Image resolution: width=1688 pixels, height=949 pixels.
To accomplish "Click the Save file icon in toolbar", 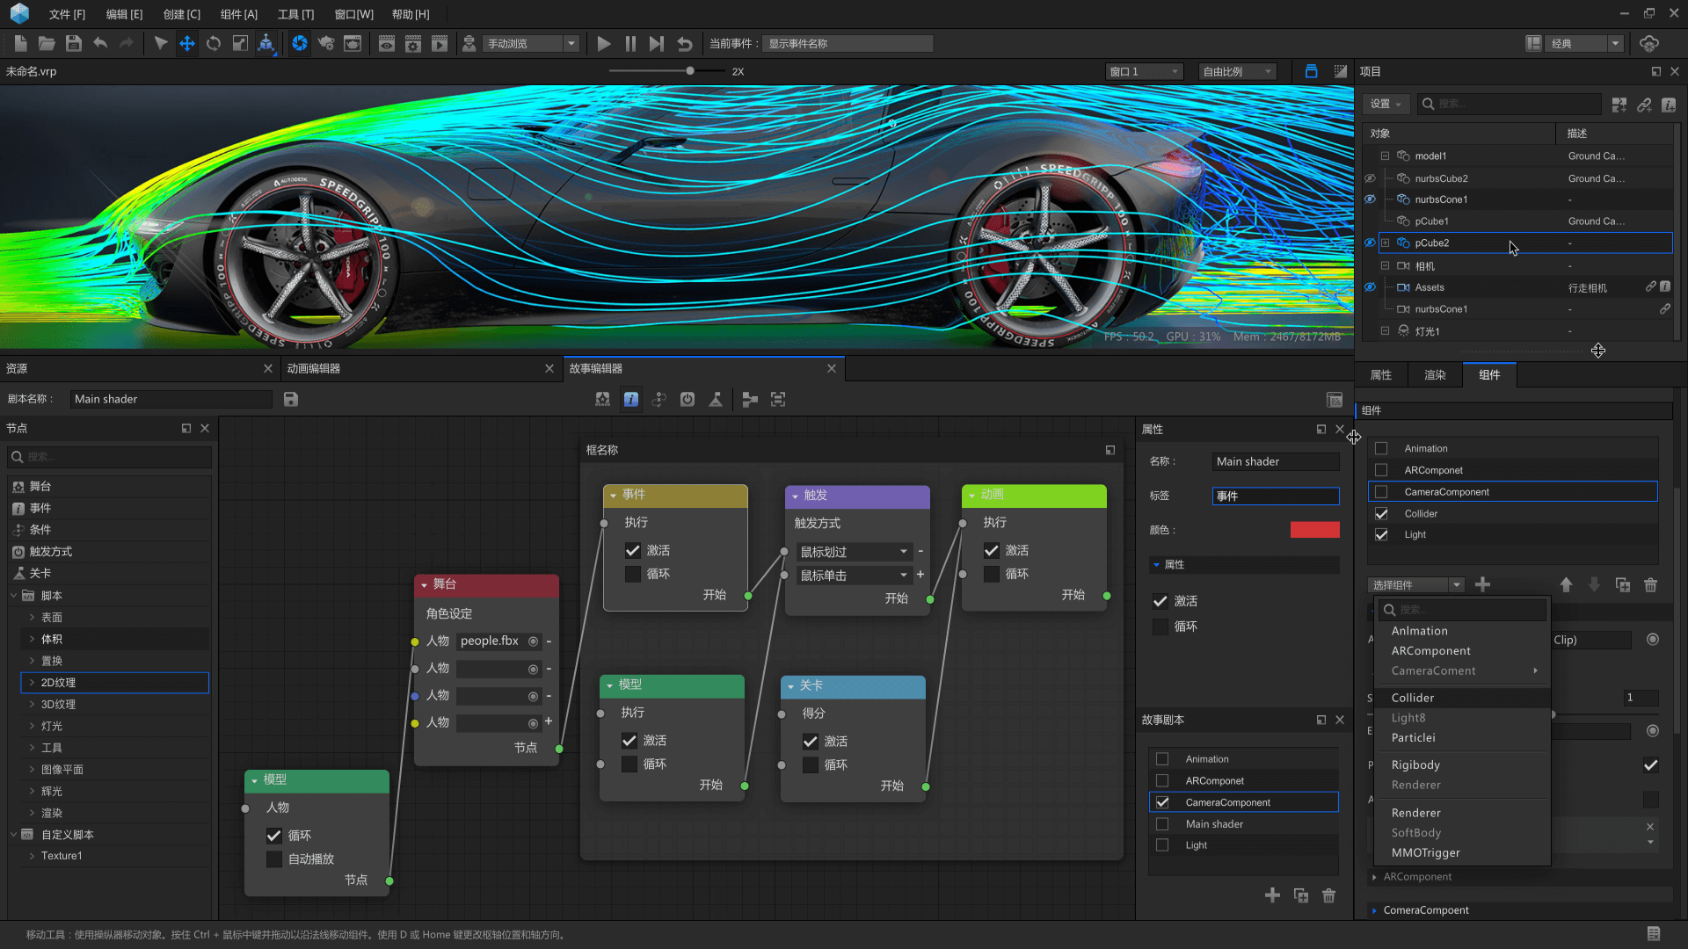I will (74, 43).
